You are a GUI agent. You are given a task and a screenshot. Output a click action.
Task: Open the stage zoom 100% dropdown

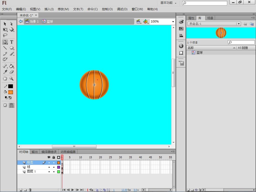coord(173,22)
